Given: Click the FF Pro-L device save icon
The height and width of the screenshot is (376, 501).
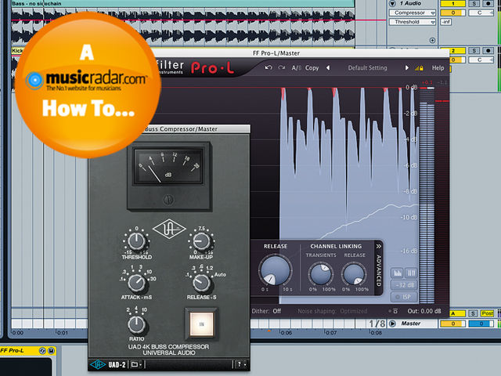Looking at the screenshot, I should (51, 351).
